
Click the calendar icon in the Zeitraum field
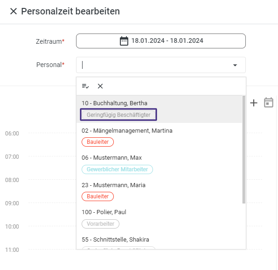coord(124,41)
